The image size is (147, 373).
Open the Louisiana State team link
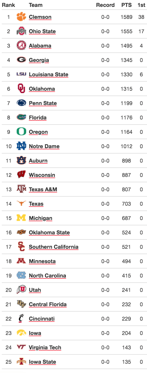click(x=49, y=75)
